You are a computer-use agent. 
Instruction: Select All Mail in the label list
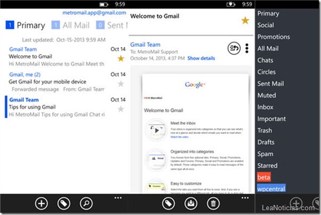tap(268, 48)
